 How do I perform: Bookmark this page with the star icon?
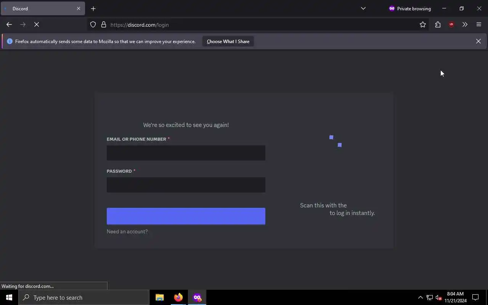(423, 25)
